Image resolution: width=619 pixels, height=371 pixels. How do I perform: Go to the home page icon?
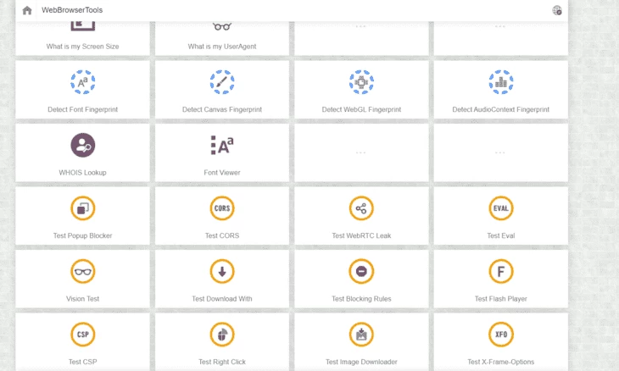tap(27, 10)
